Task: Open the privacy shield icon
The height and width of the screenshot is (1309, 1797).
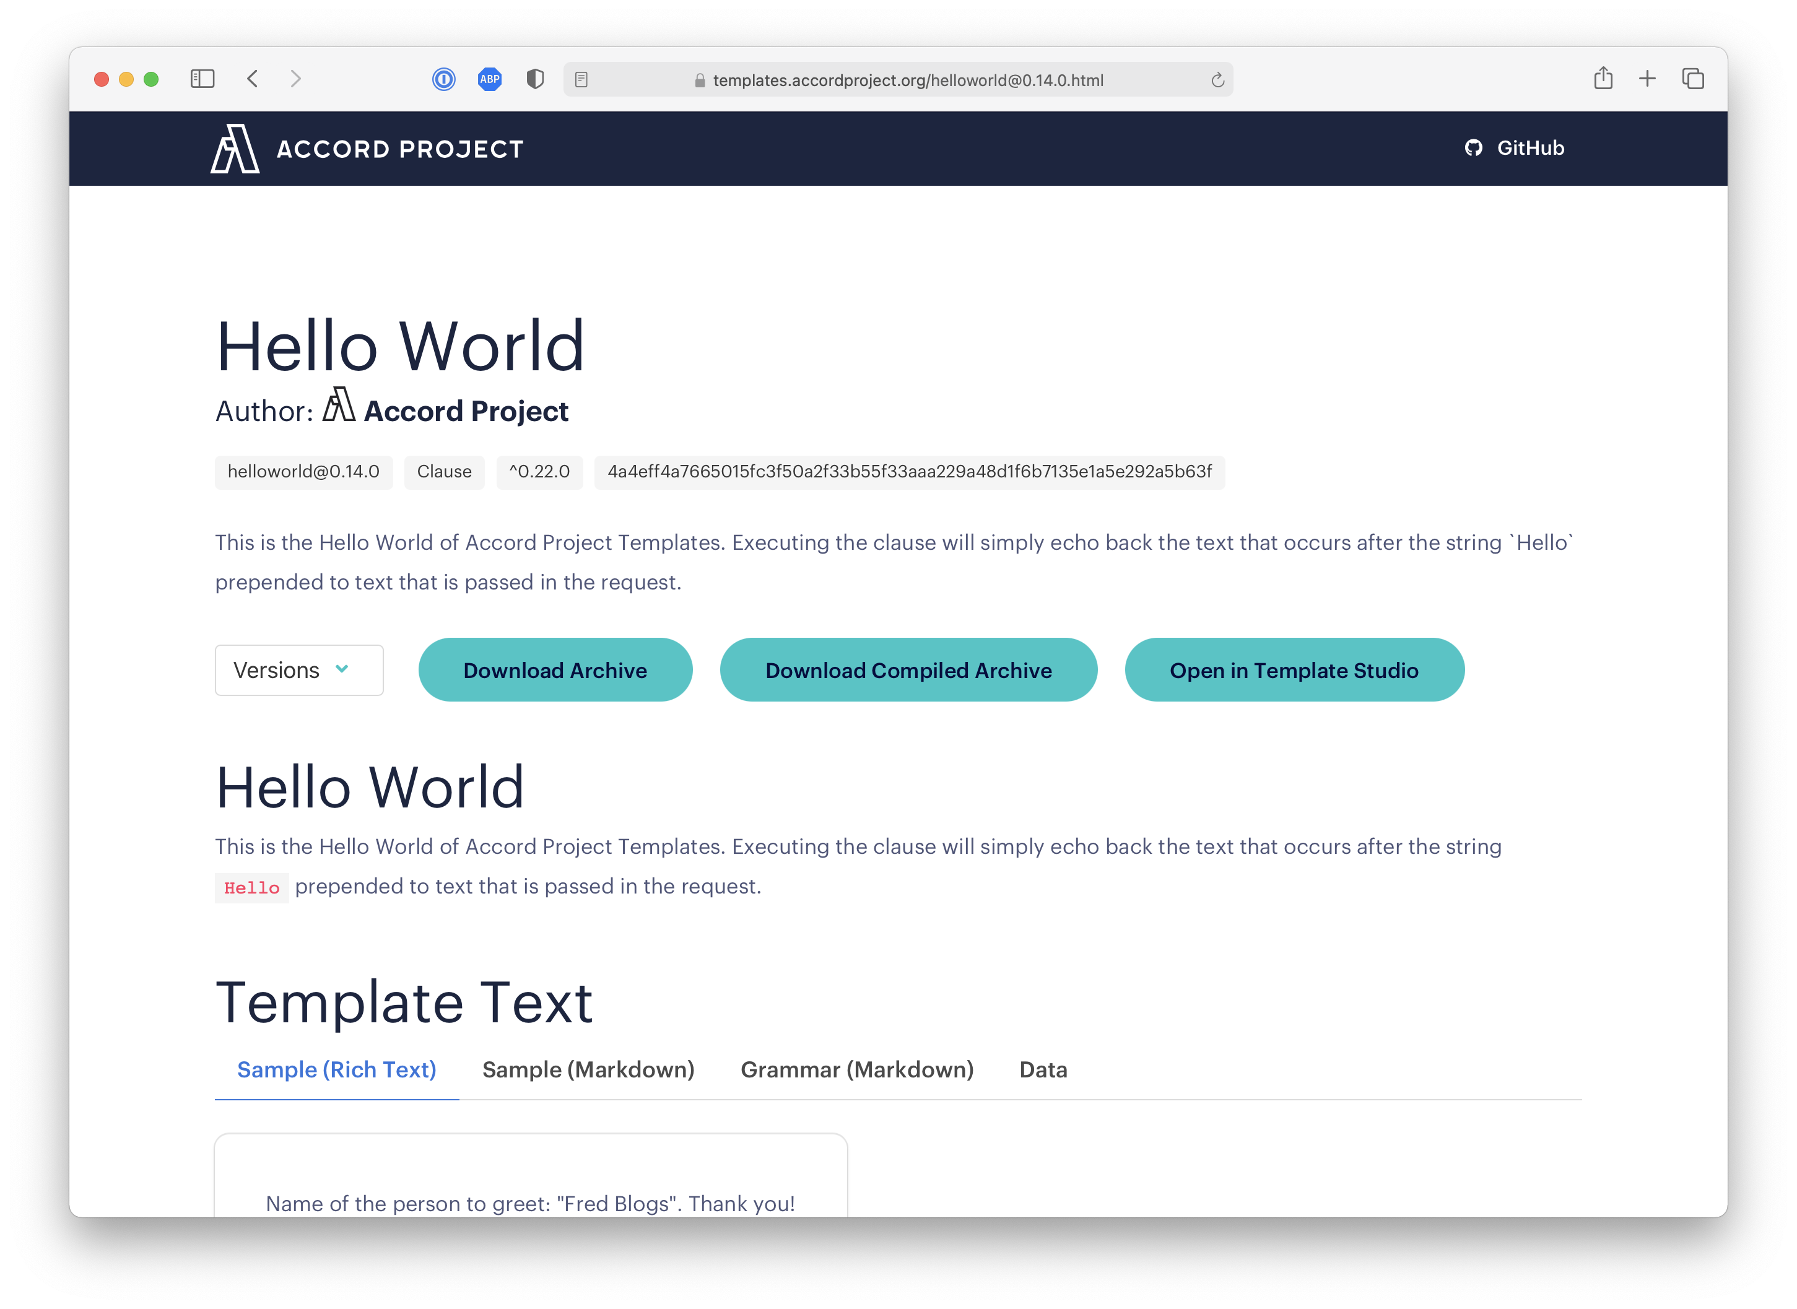Action: coord(536,79)
